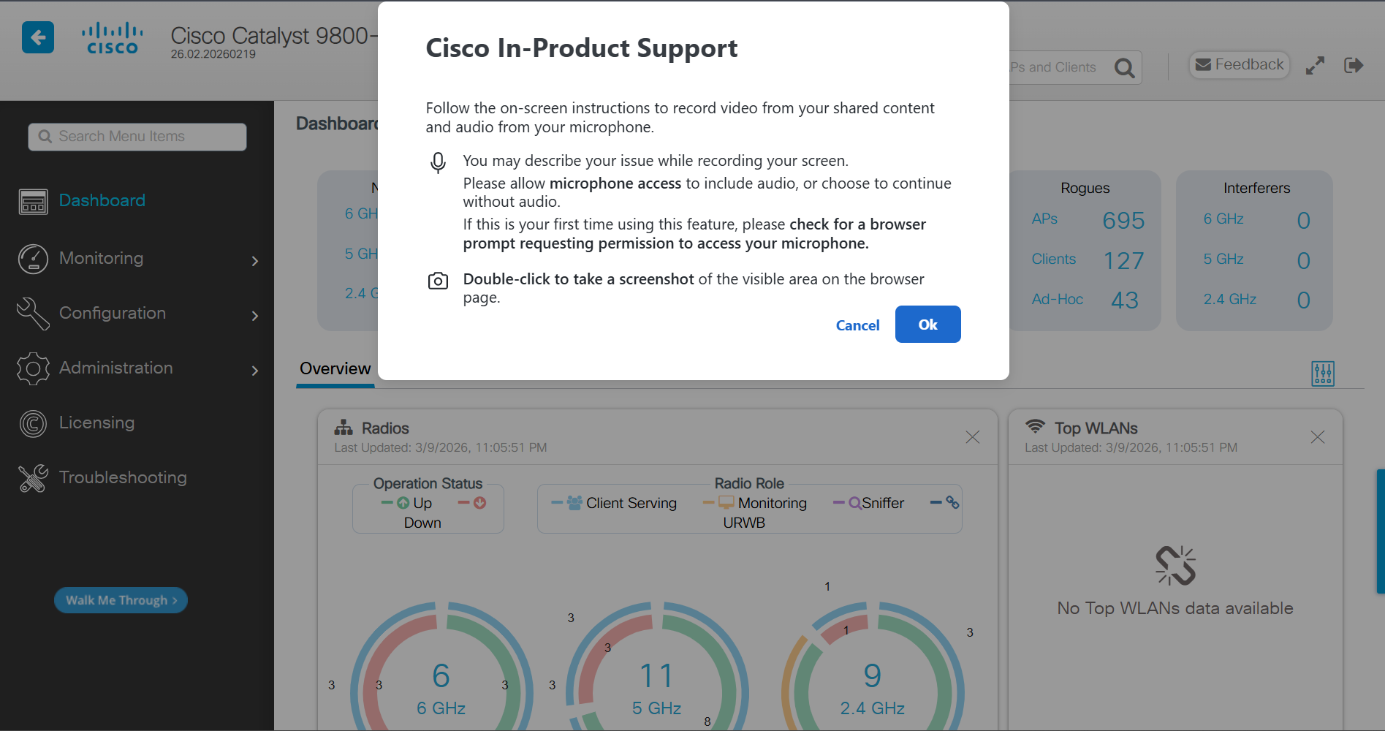Expand the Monitoring menu chevron

(255, 261)
